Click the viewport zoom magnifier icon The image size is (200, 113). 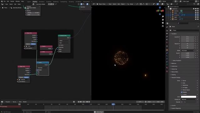coord(163,17)
